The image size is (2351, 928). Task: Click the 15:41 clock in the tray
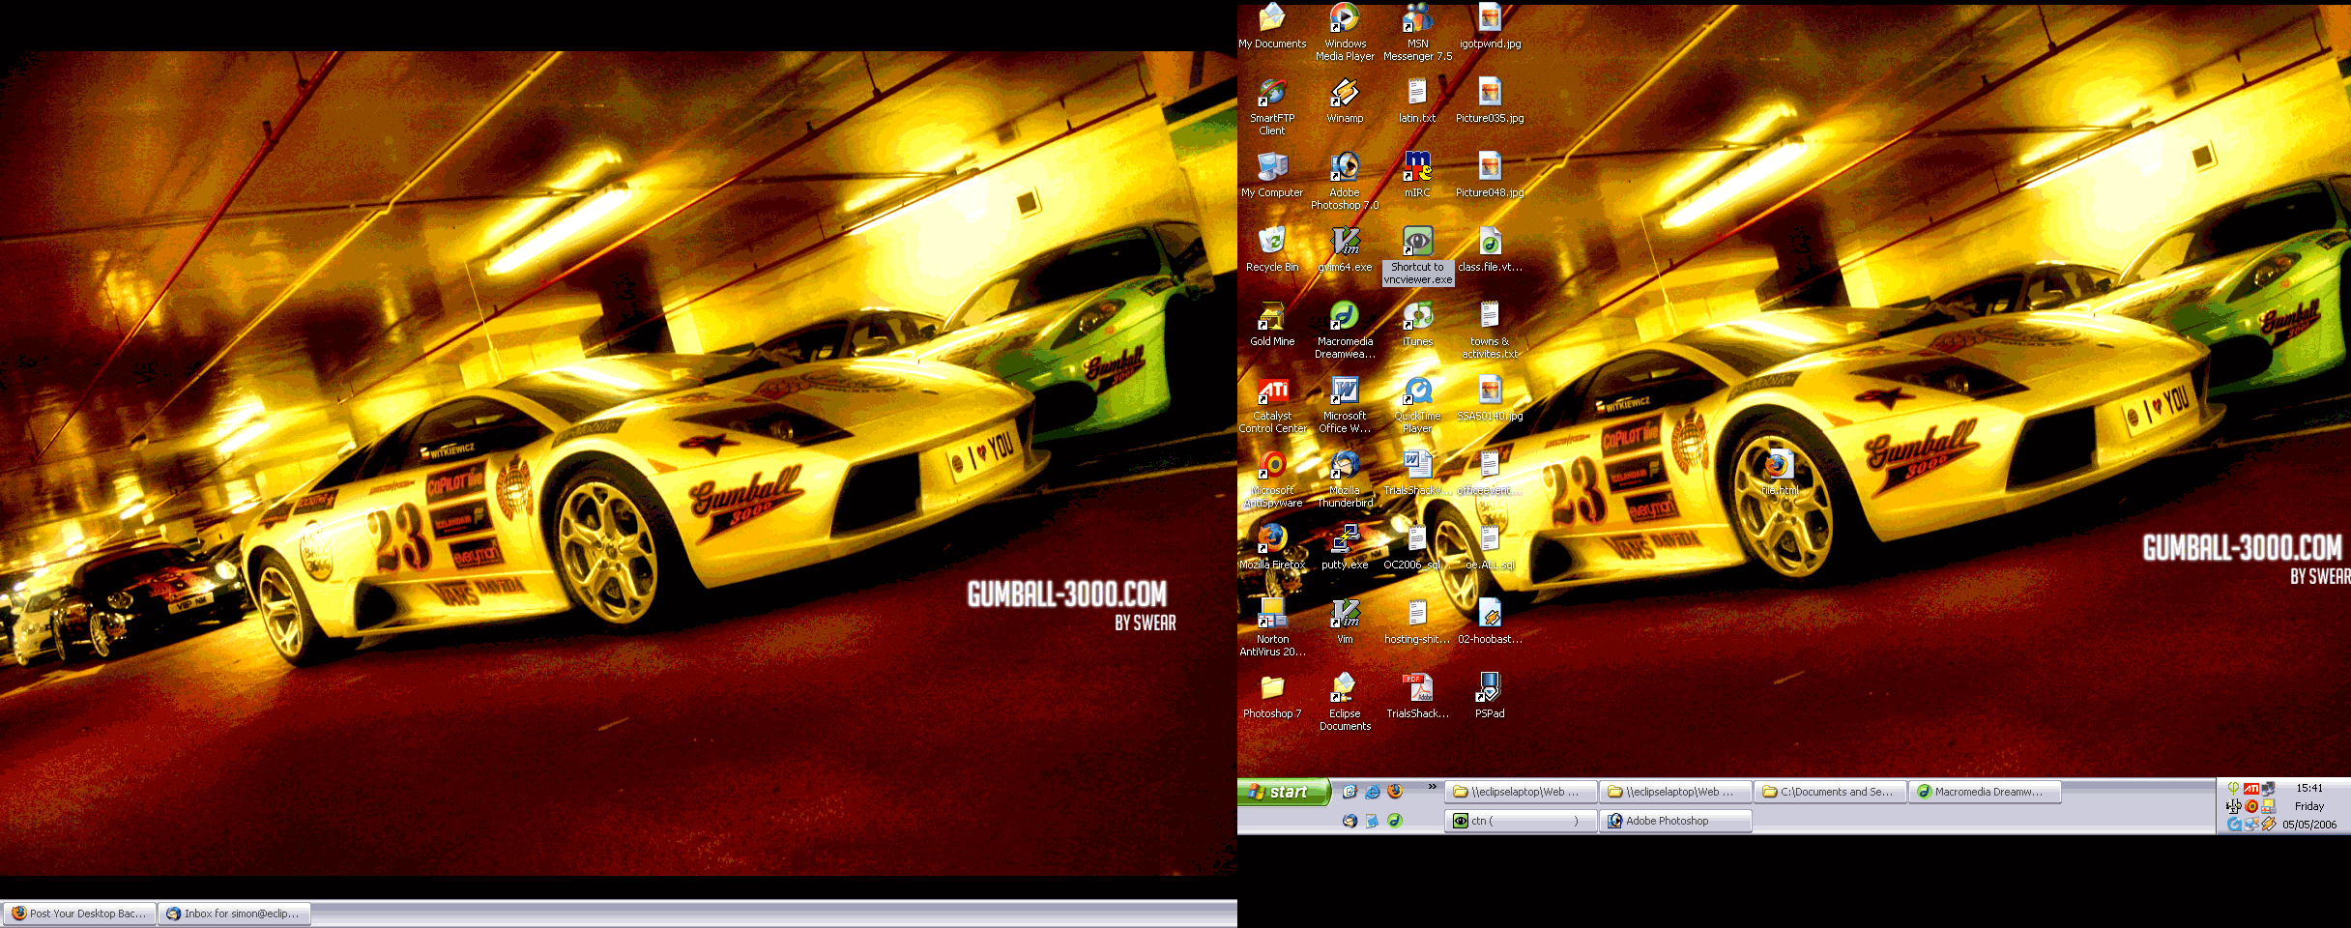(2309, 788)
